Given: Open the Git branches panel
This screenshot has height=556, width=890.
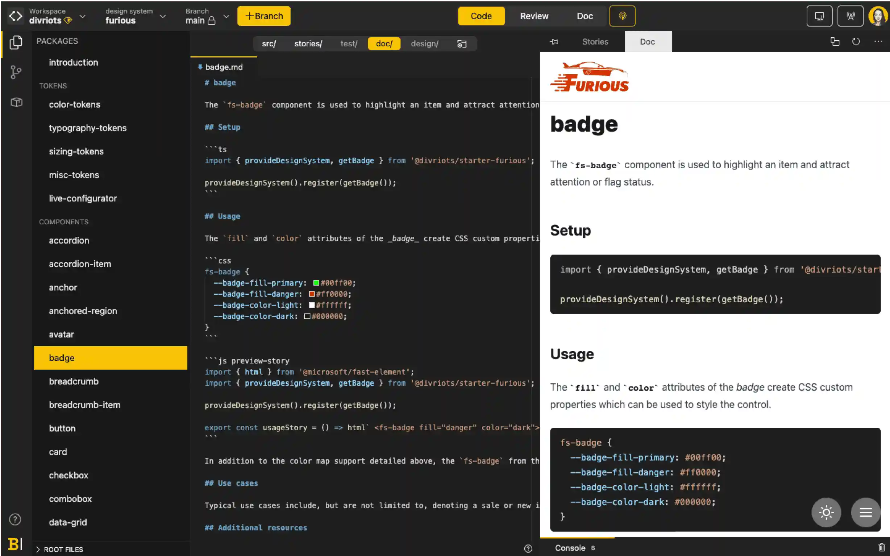Looking at the screenshot, I should pos(16,72).
